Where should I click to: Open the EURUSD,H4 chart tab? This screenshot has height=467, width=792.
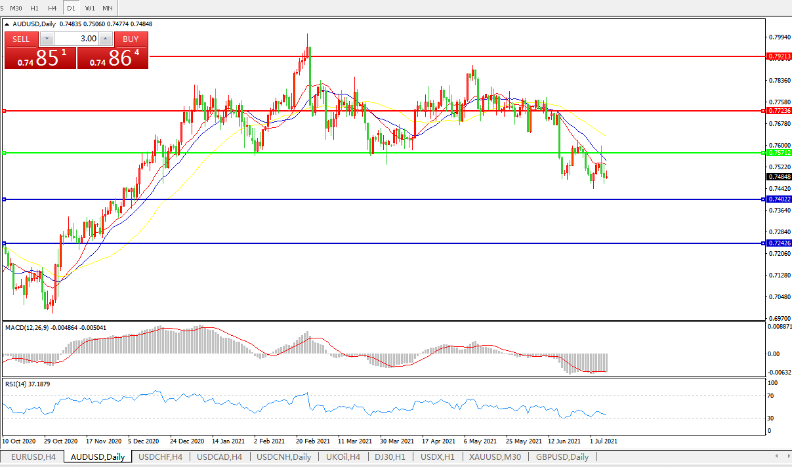[31, 457]
